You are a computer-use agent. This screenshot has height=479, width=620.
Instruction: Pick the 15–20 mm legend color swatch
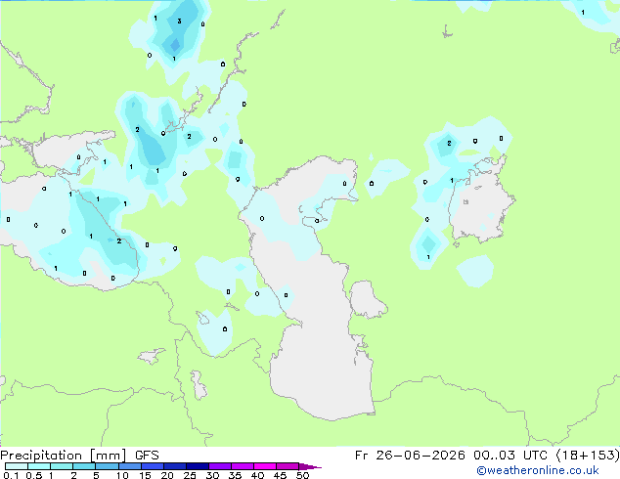point(152,466)
